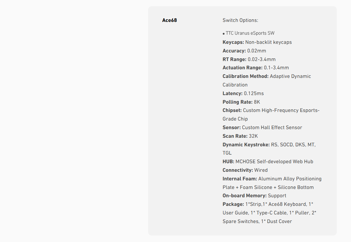Click the Polling Rate 8K line
This screenshot has width=351, height=242.
[241, 102]
